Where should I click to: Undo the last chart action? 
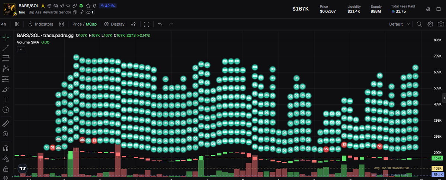[160, 24]
